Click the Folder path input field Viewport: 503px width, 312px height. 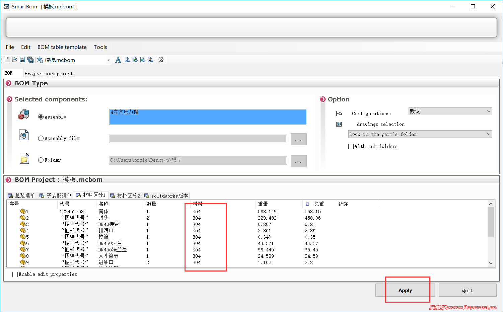[x=198, y=160]
